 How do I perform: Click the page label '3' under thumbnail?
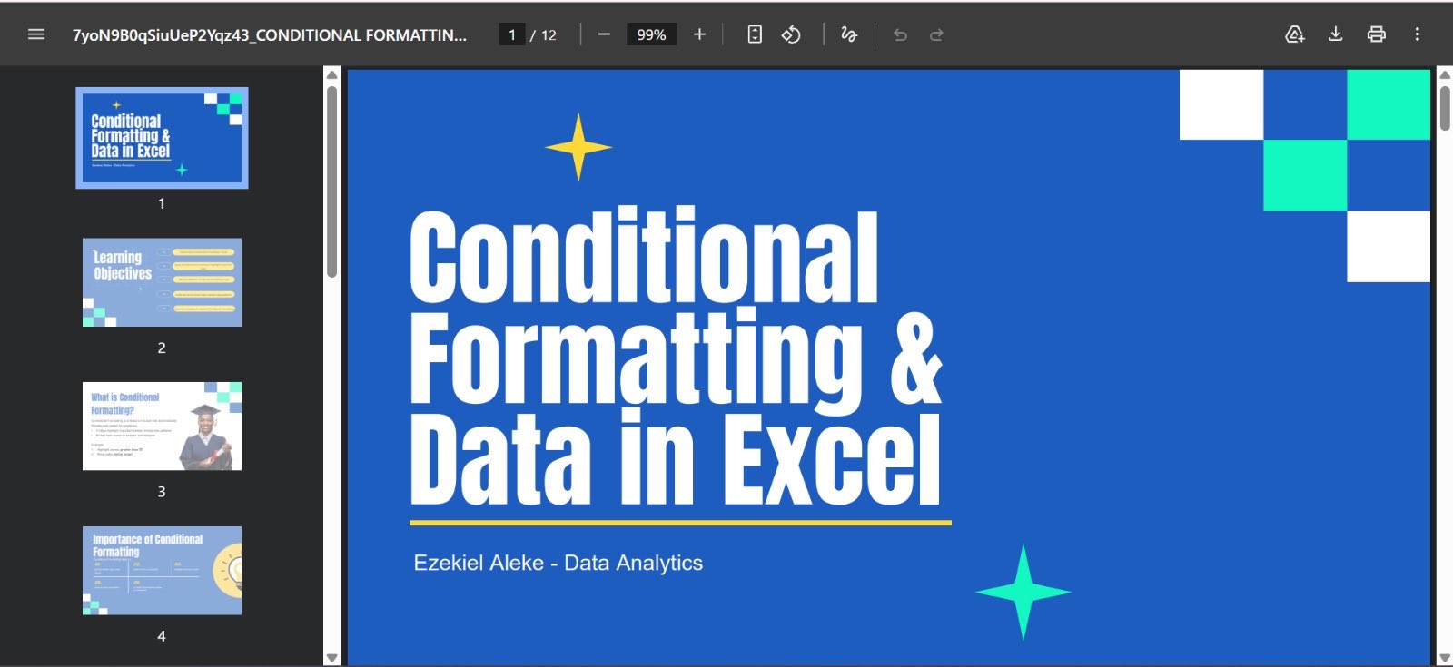click(162, 492)
